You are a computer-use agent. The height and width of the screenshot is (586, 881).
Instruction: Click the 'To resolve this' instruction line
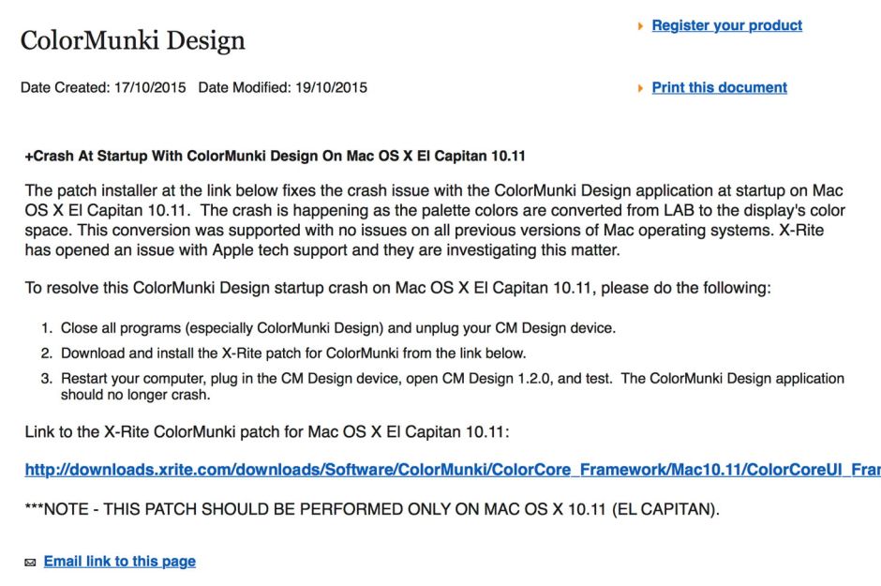397,288
